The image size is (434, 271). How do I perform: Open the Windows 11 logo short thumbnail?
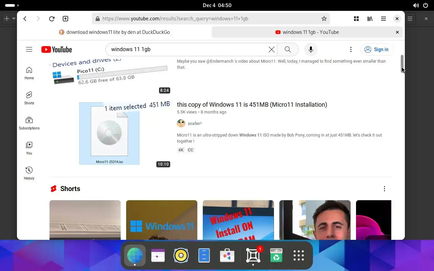[162, 220]
